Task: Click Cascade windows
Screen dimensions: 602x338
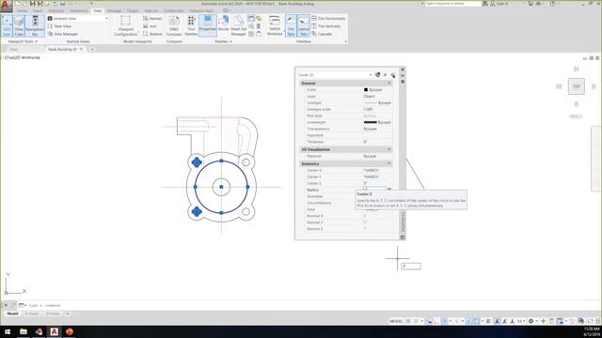Action: 322,34
